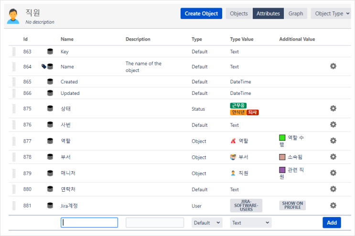Click the Type column header
The image size is (355, 236).
tap(197, 39)
